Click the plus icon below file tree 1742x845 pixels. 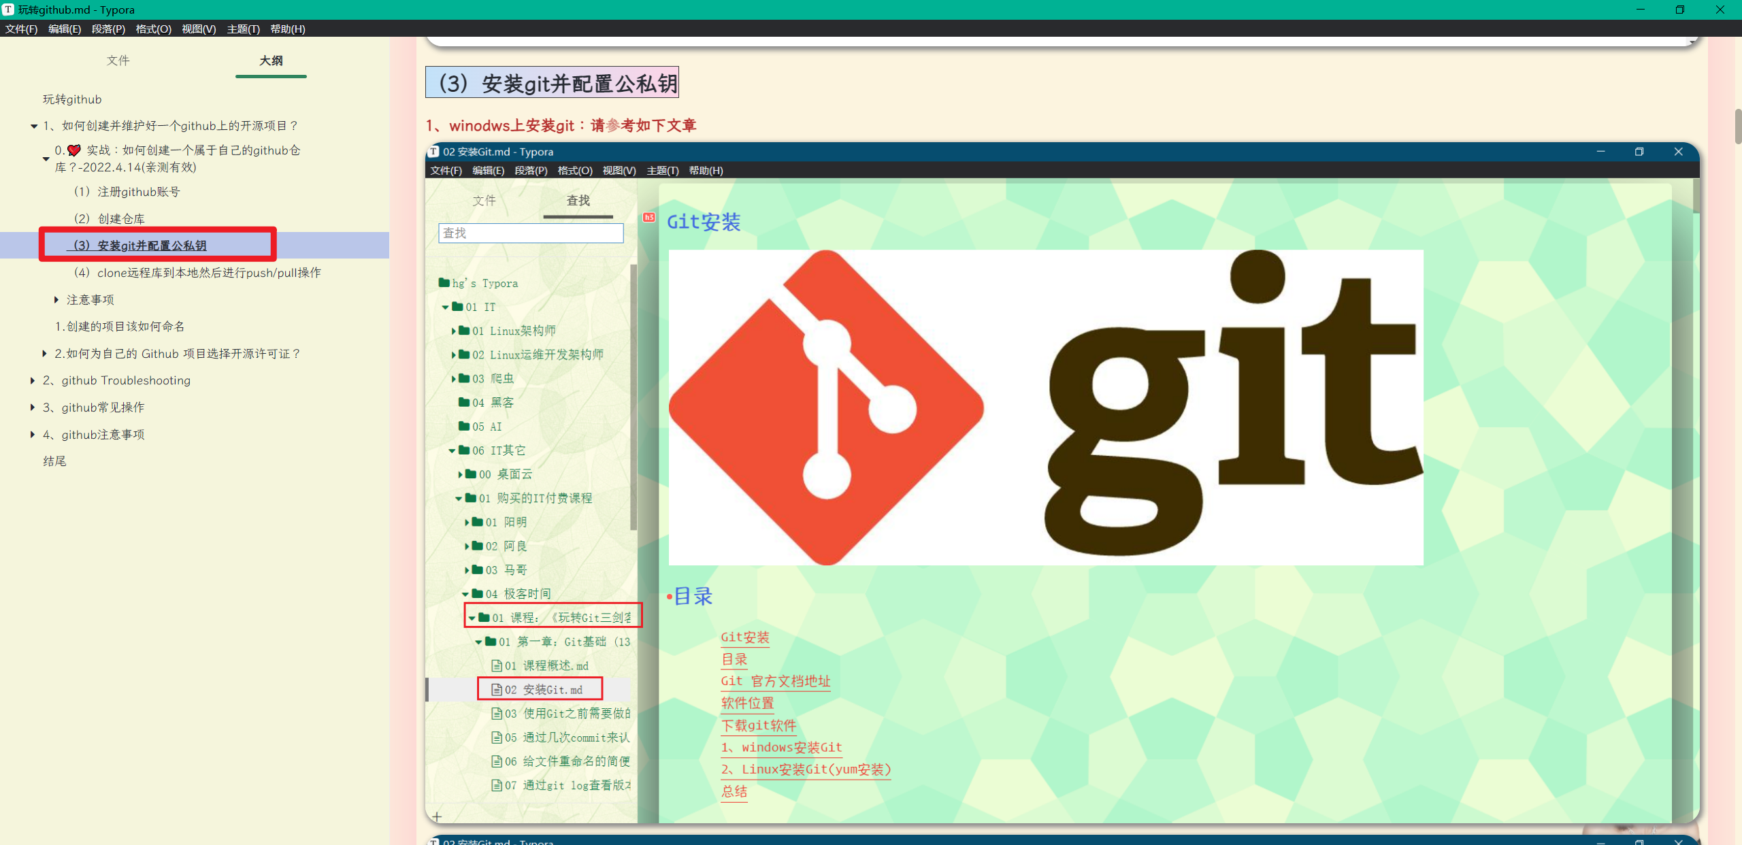(x=437, y=816)
